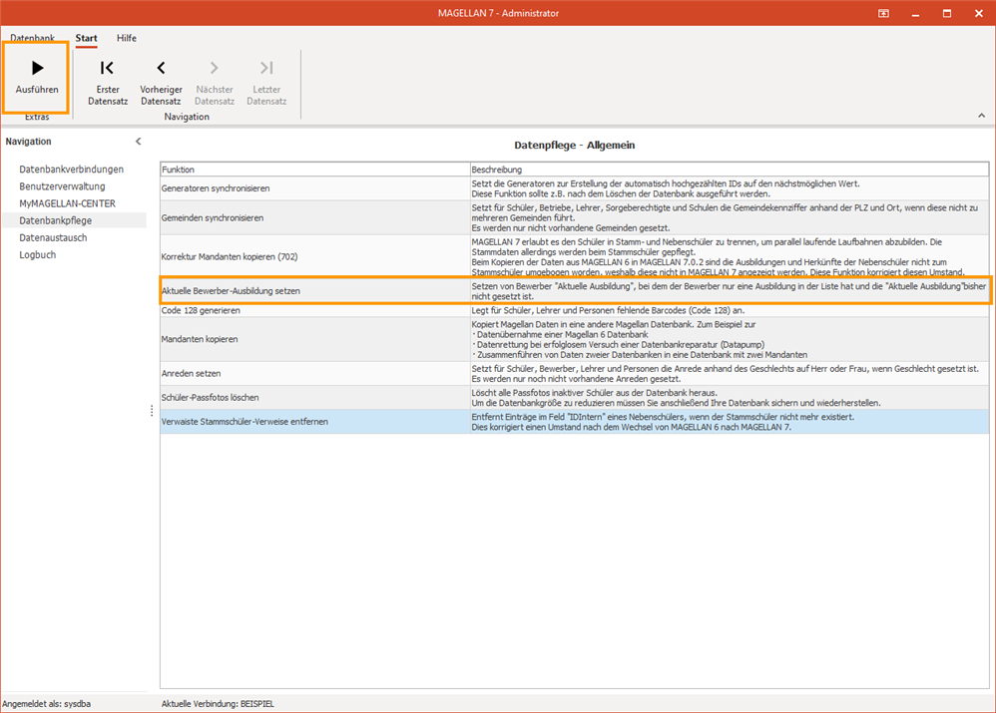
Task: Run the Ausführen play icon
Action: (x=38, y=68)
